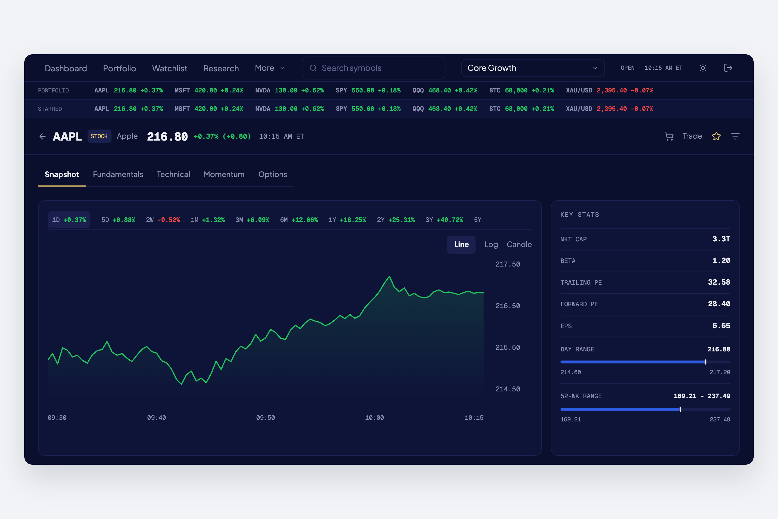Select the 6M +12.06% timeframe

click(299, 220)
